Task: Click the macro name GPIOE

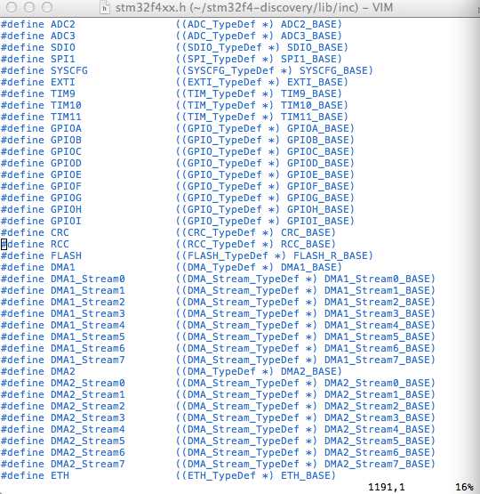Action: (x=66, y=174)
